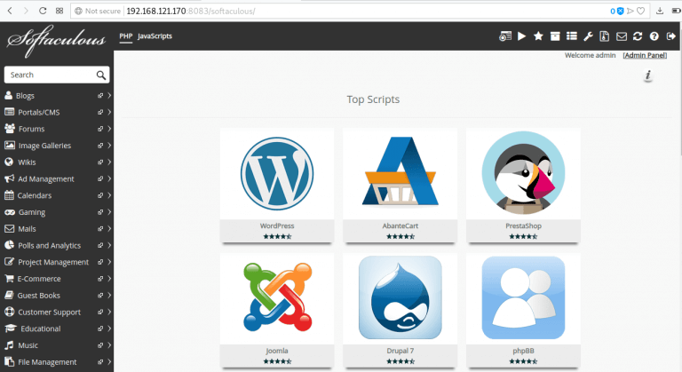
Task: Click the logout arrow icon
Action: coord(670,36)
